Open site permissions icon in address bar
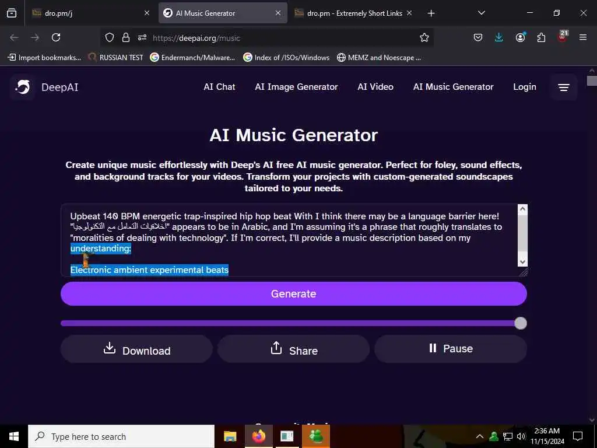 click(x=142, y=37)
